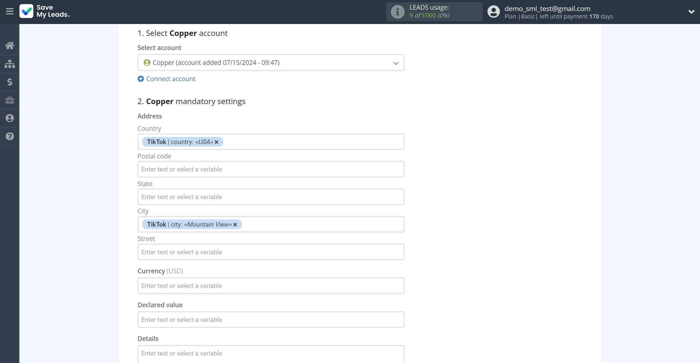Click the info icon near LEADS usage
This screenshot has width=700, height=363.
[x=397, y=12]
